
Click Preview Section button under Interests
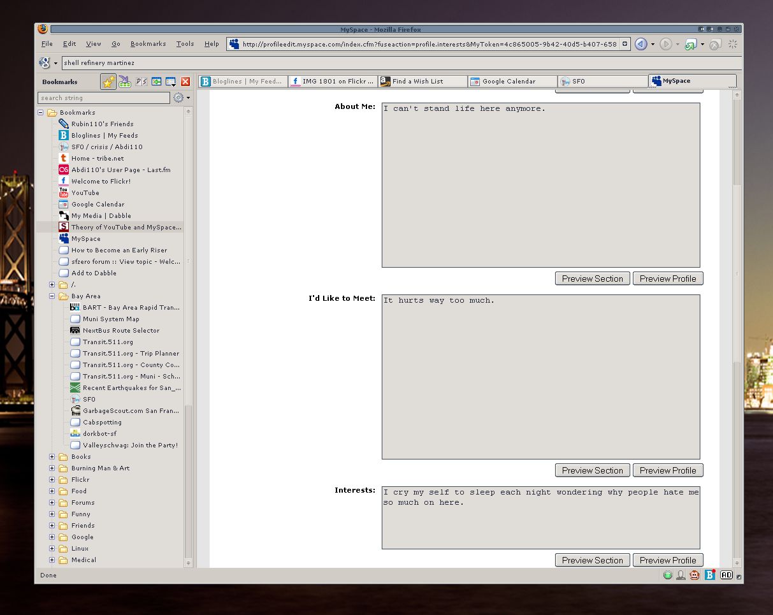click(x=592, y=560)
